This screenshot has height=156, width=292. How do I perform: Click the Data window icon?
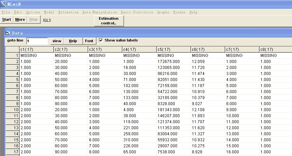click(8, 33)
